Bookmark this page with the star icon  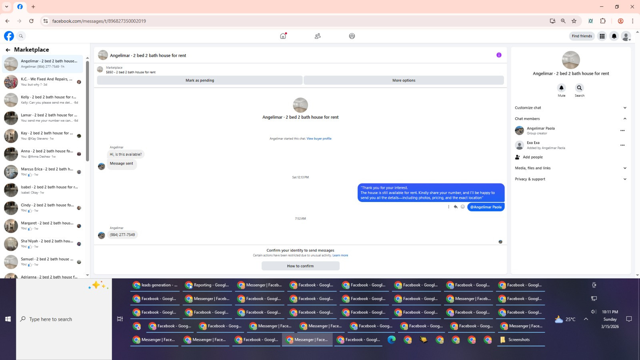tap(574, 21)
